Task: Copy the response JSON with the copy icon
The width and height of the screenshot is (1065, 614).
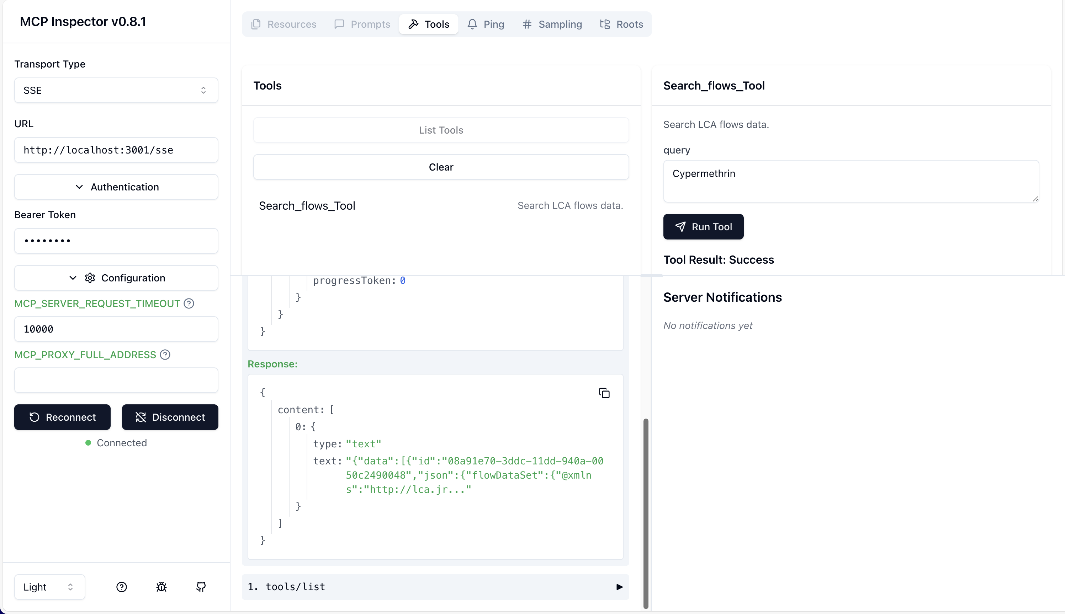Action: 604,393
